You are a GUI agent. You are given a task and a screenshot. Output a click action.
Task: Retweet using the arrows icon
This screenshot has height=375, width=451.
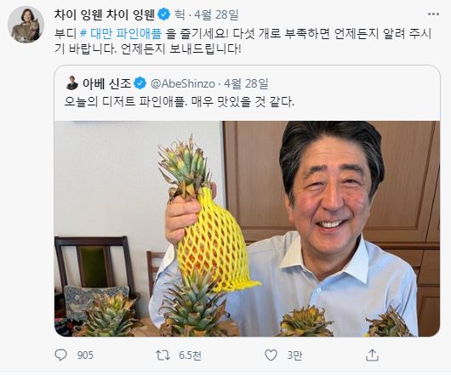point(163,355)
